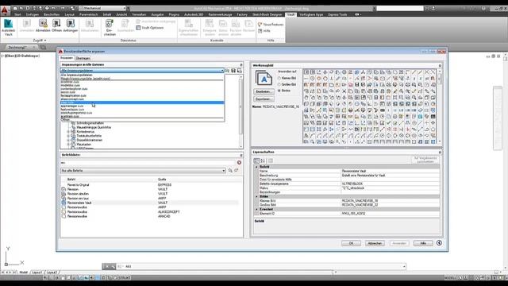
Task: Open the Einfügen ribbon tab
Action: coord(33,14)
